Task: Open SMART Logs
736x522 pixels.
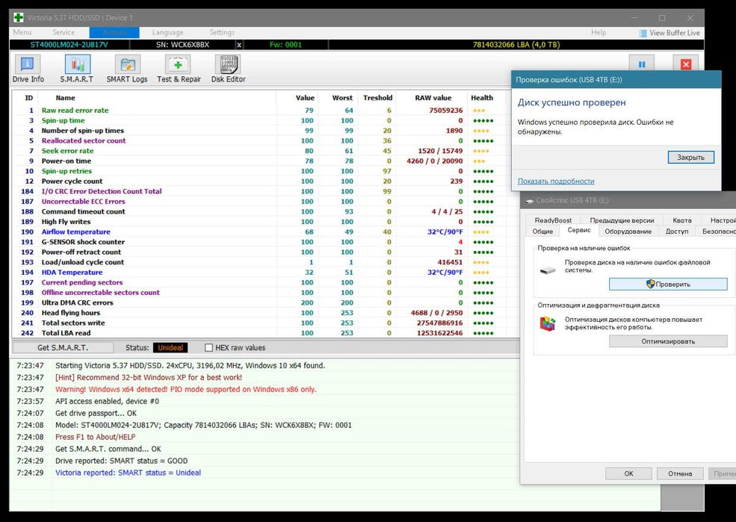Action: (x=127, y=69)
